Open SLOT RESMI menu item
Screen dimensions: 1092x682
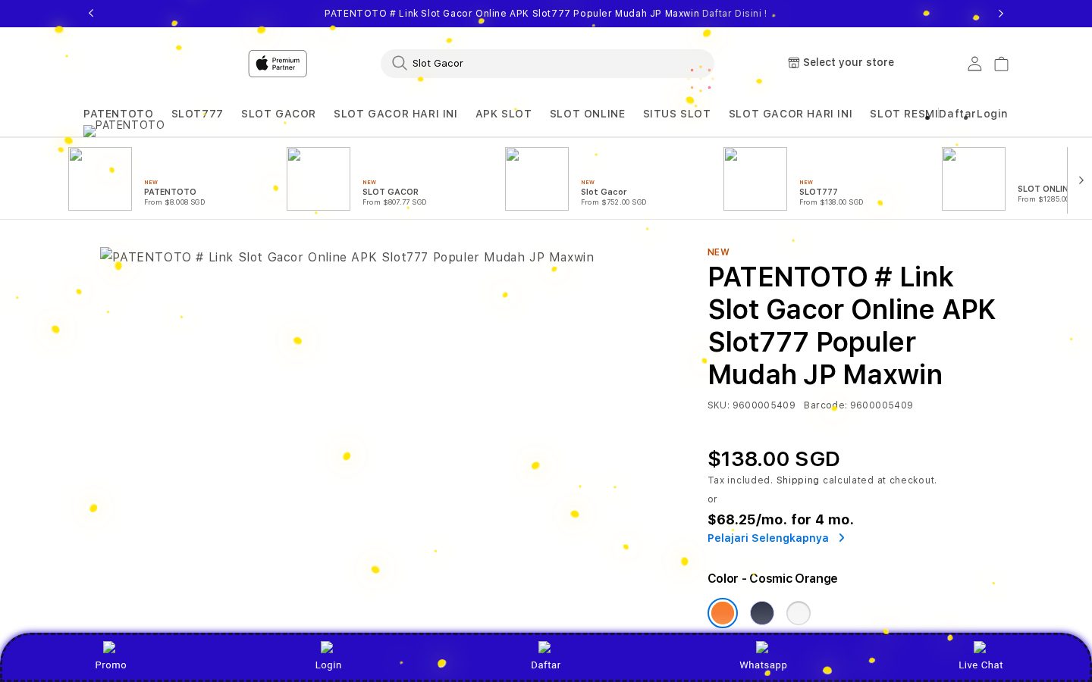click(904, 114)
